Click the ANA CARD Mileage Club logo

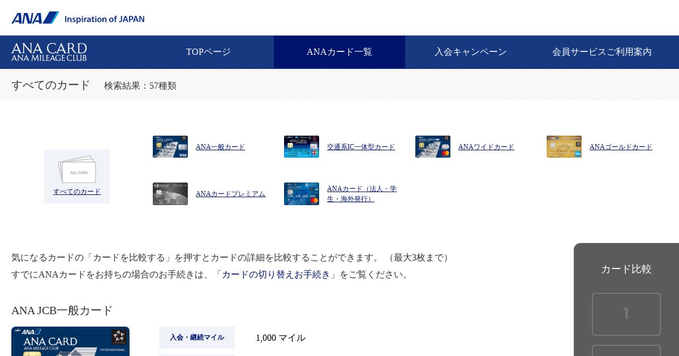49,52
